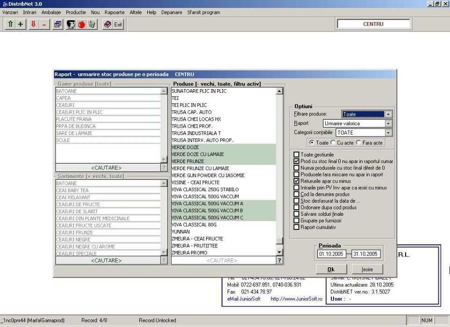Enable Cod la denumire produs checkbox
The height and width of the screenshot is (327, 450).
(x=296, y=194)
